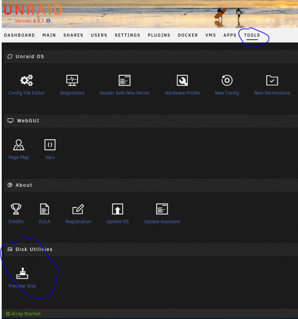Viewport: 298px width, 319px height.
Task: Go to the Dashboard tab
Action: [20, 35]
